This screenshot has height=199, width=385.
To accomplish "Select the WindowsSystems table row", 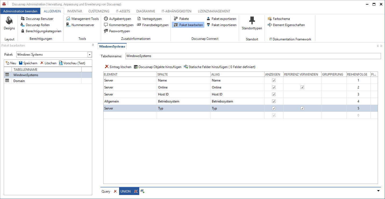I will (48, 75).
